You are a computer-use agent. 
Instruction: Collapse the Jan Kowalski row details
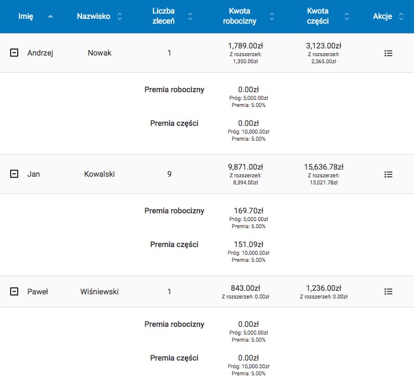(14, 174)
